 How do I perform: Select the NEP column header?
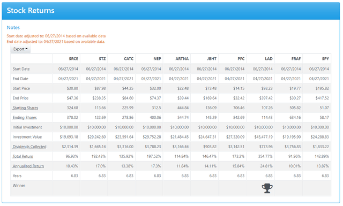click(157, 58)
